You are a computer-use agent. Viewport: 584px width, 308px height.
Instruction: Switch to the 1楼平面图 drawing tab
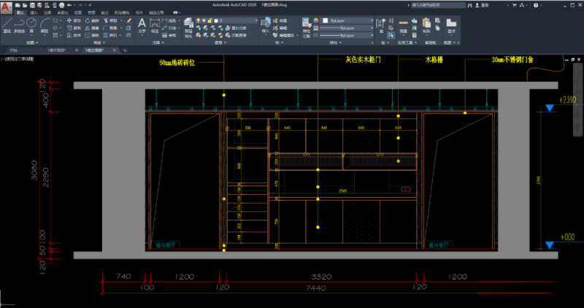tap(57, 50)
